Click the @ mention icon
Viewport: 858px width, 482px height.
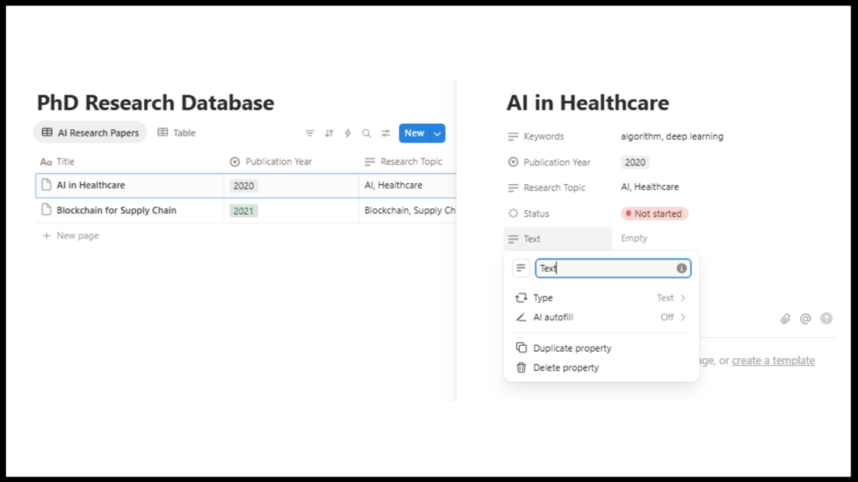click(805, 318)
